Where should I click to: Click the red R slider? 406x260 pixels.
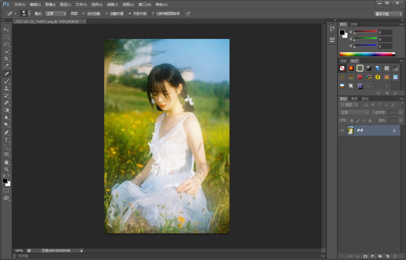pyautogui.click(x=365, y=31)
